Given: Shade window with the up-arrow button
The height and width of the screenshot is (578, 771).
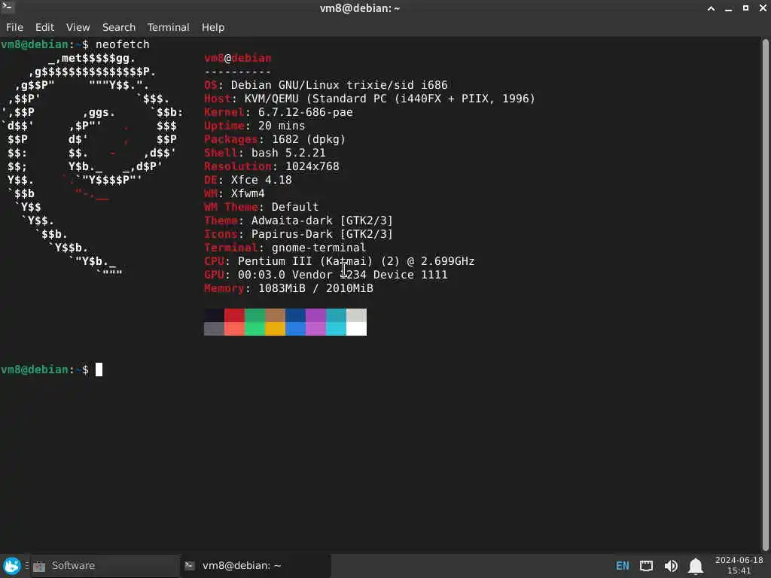Looking at the screenshot, I should pyautogui.click(x=711, y=8).
